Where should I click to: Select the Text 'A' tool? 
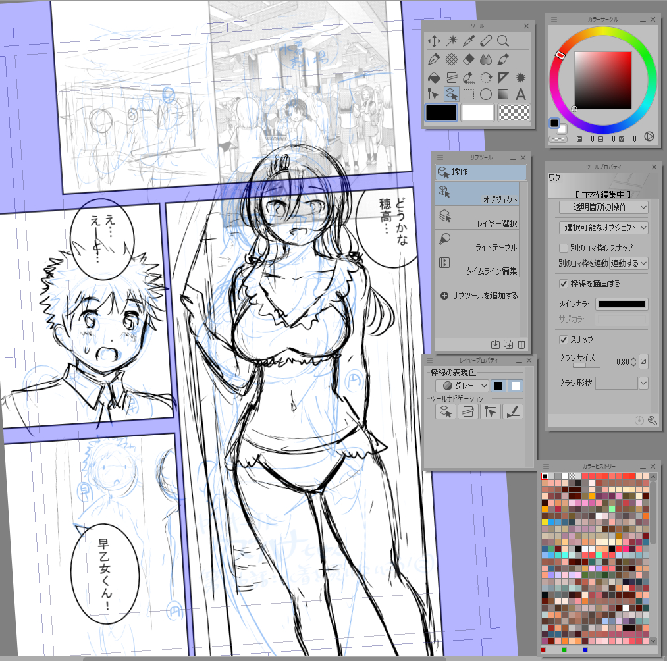coord(521,94)
